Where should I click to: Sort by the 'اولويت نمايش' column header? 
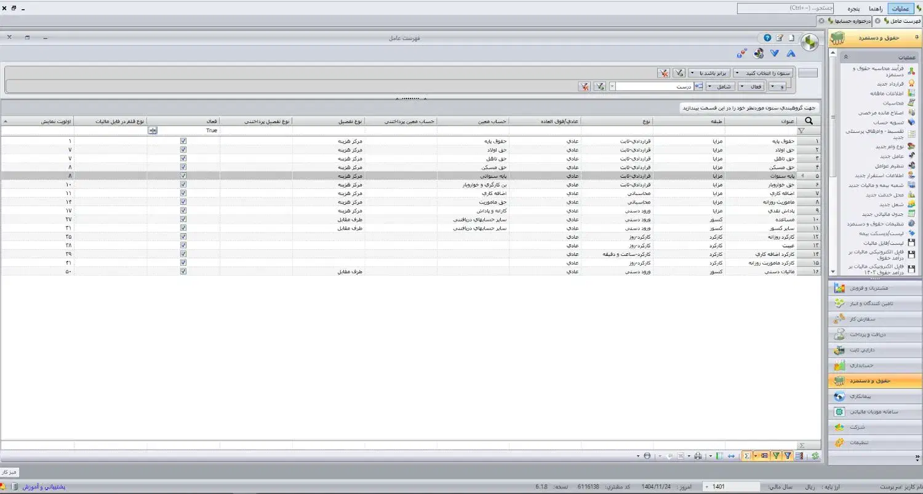(39, 121)
